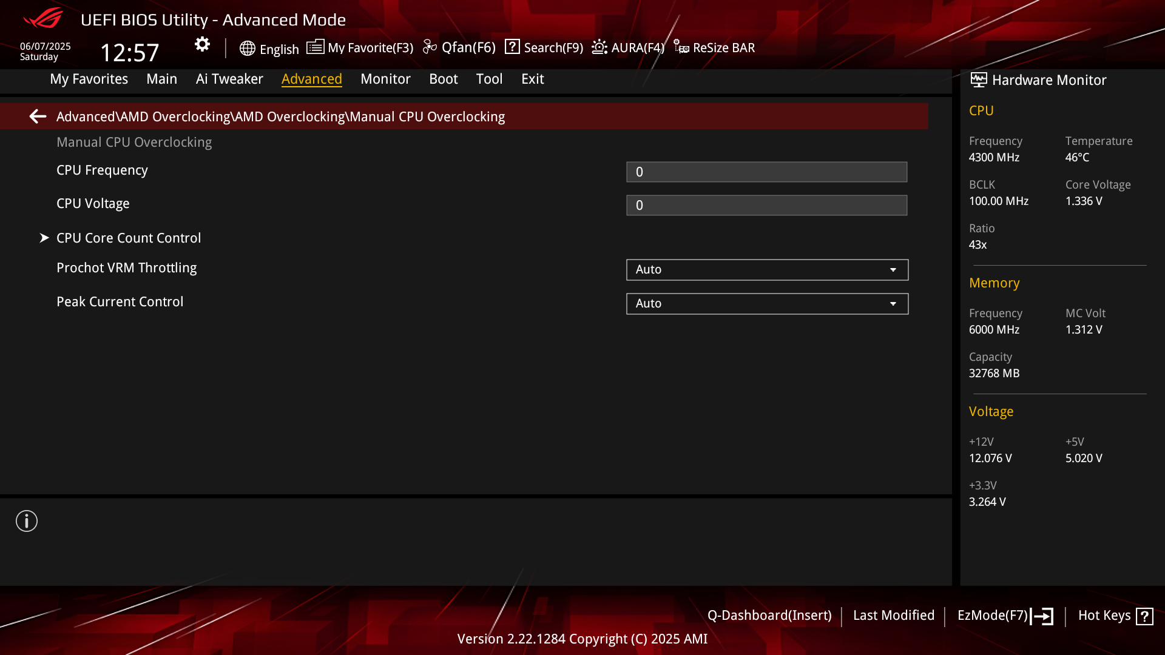The height and width of the screenshot is (655, 1165).
Task: Open Prochot VRM Throttling dropdown
Action: (767, 270)
